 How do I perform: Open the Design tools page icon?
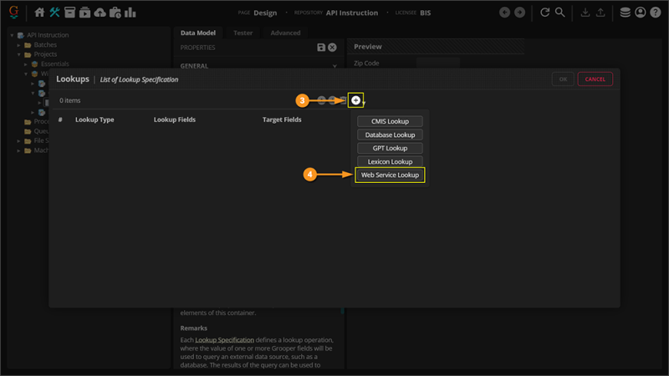pos(54,13)
